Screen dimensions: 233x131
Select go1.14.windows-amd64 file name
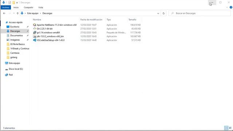[x=48, y=32]
